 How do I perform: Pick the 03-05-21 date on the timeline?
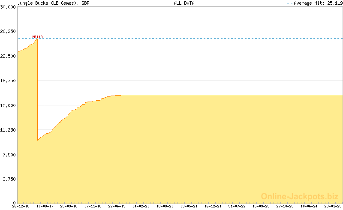[x=189, y=207]
